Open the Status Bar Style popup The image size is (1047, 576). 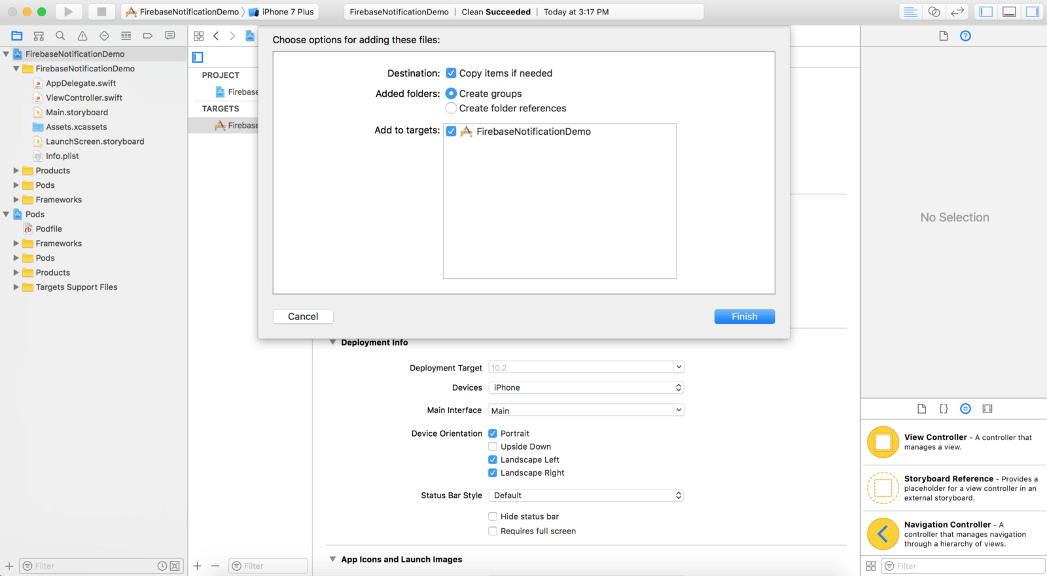[x=586, y=495]
